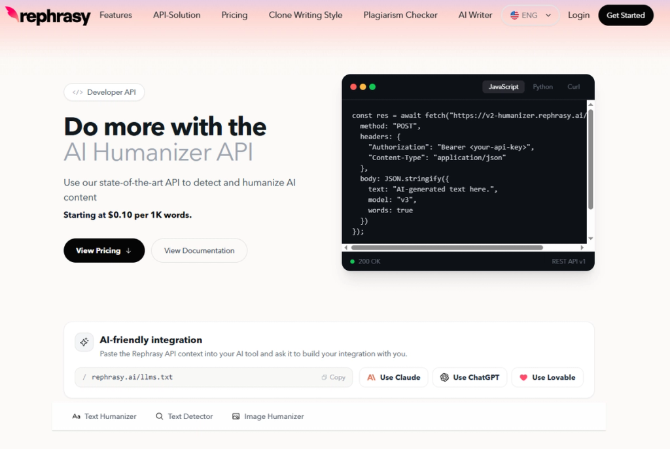Click the 'model: "v3"' code line
Image resolution: width=670 pixels, height=449 pixels.
pyautogui.click(x=392, y=200)
